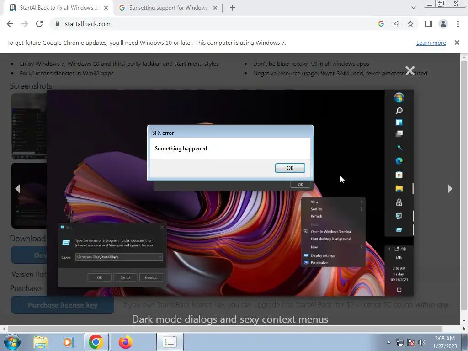Open a new tab with the plus button
The height and width of the screenshot is (351, 468).
pyautogui.click(x=233, y=8)
